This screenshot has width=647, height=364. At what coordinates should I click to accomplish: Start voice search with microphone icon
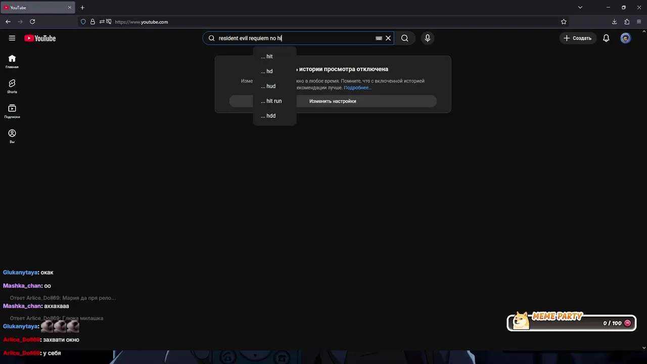(428, 38)
